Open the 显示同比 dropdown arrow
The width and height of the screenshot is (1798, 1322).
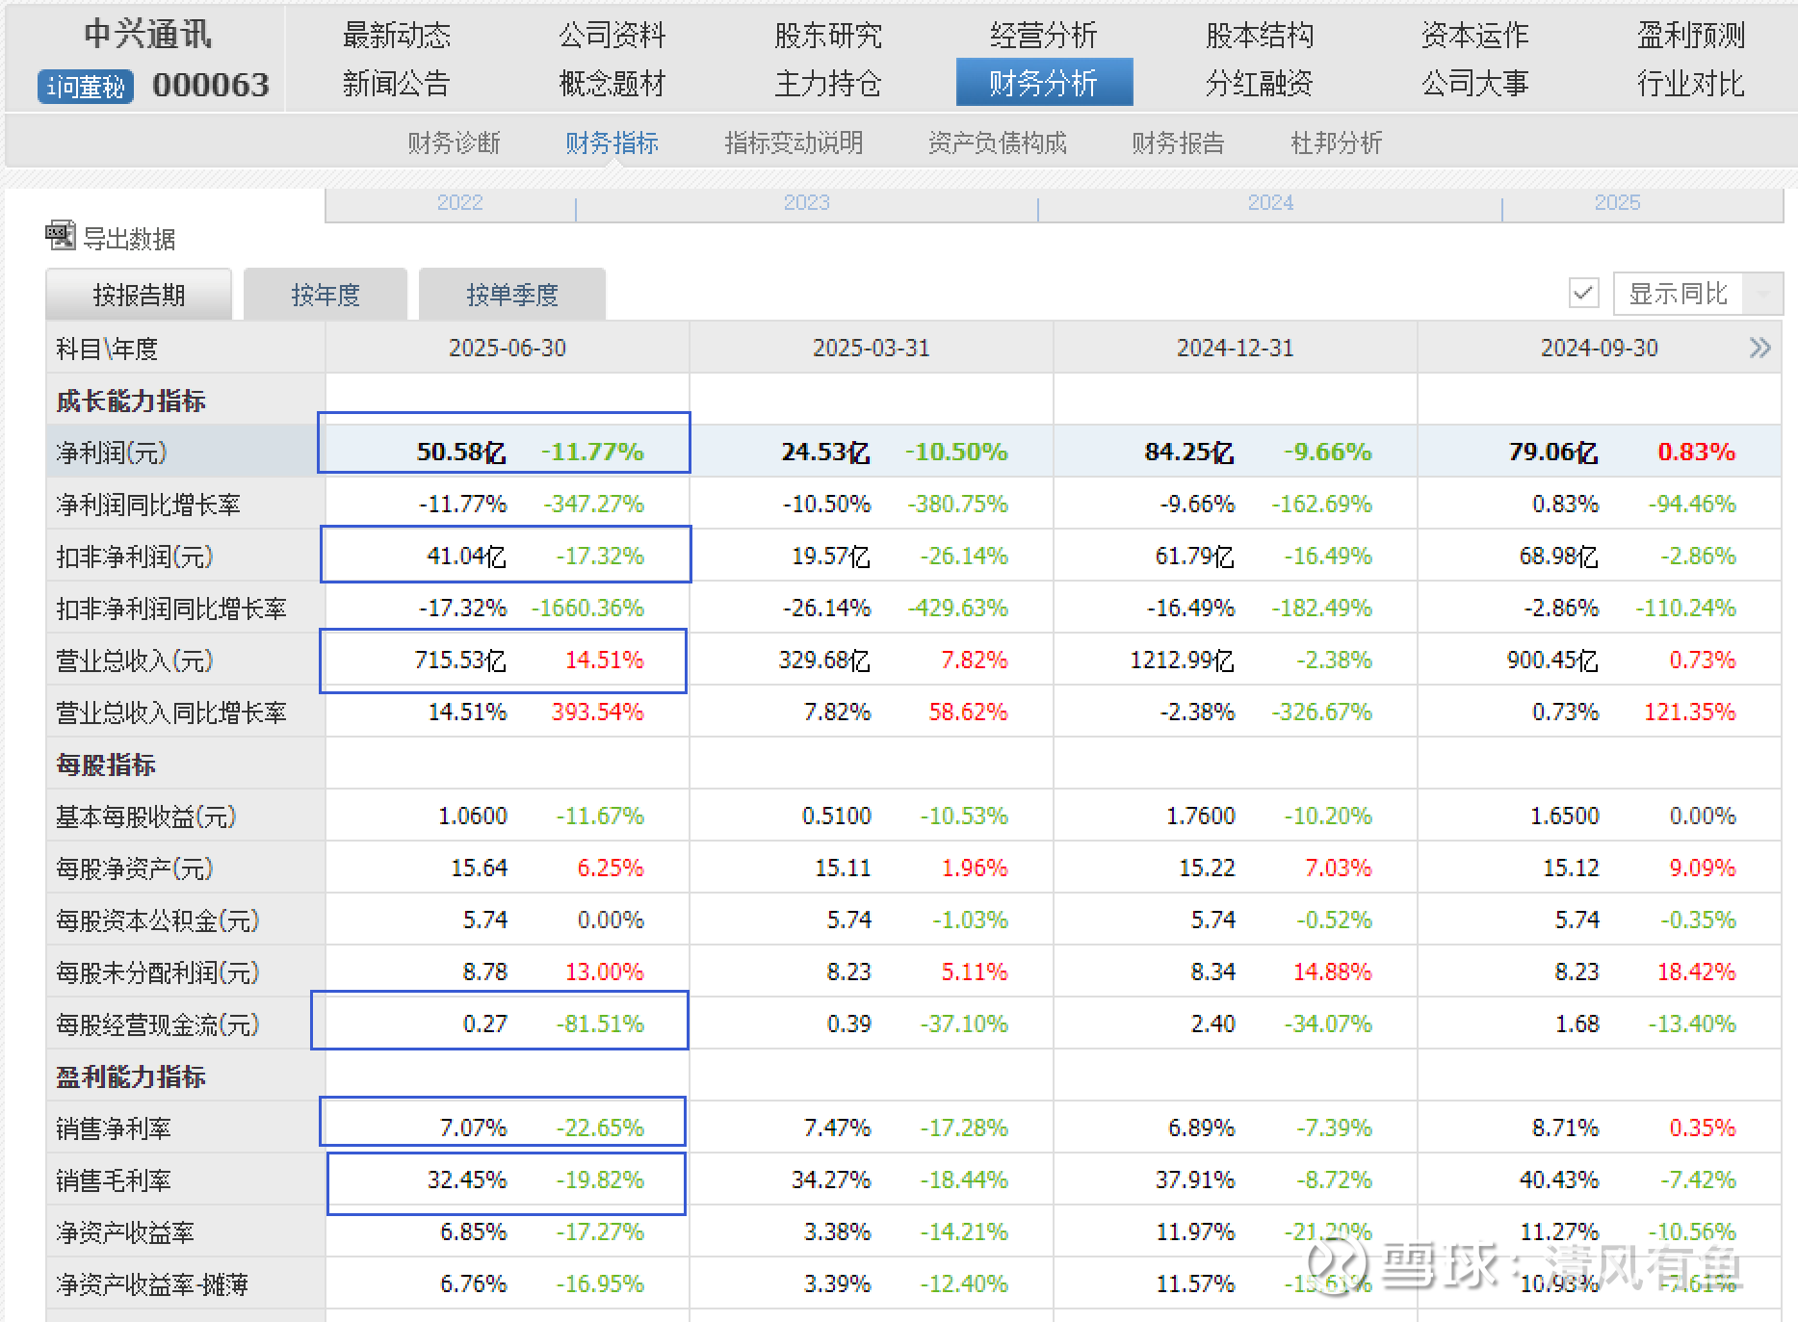(x=1762, y=293)
